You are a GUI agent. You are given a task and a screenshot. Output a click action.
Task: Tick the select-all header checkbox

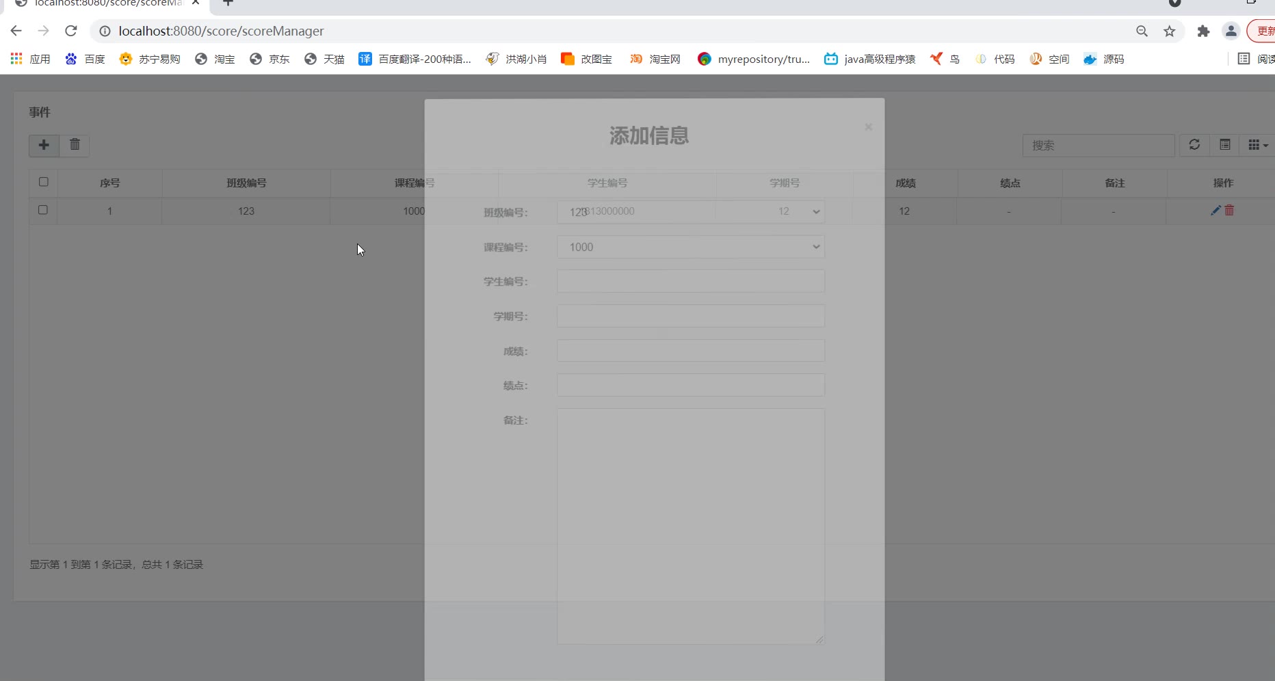coord(44,182)
